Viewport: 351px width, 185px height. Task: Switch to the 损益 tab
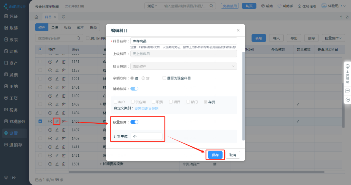(93, 28)
